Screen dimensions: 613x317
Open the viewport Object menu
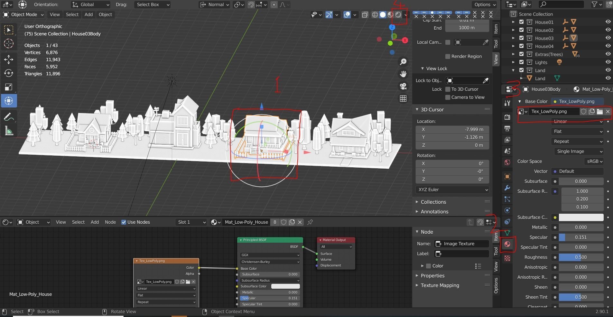tap(105, 14)
